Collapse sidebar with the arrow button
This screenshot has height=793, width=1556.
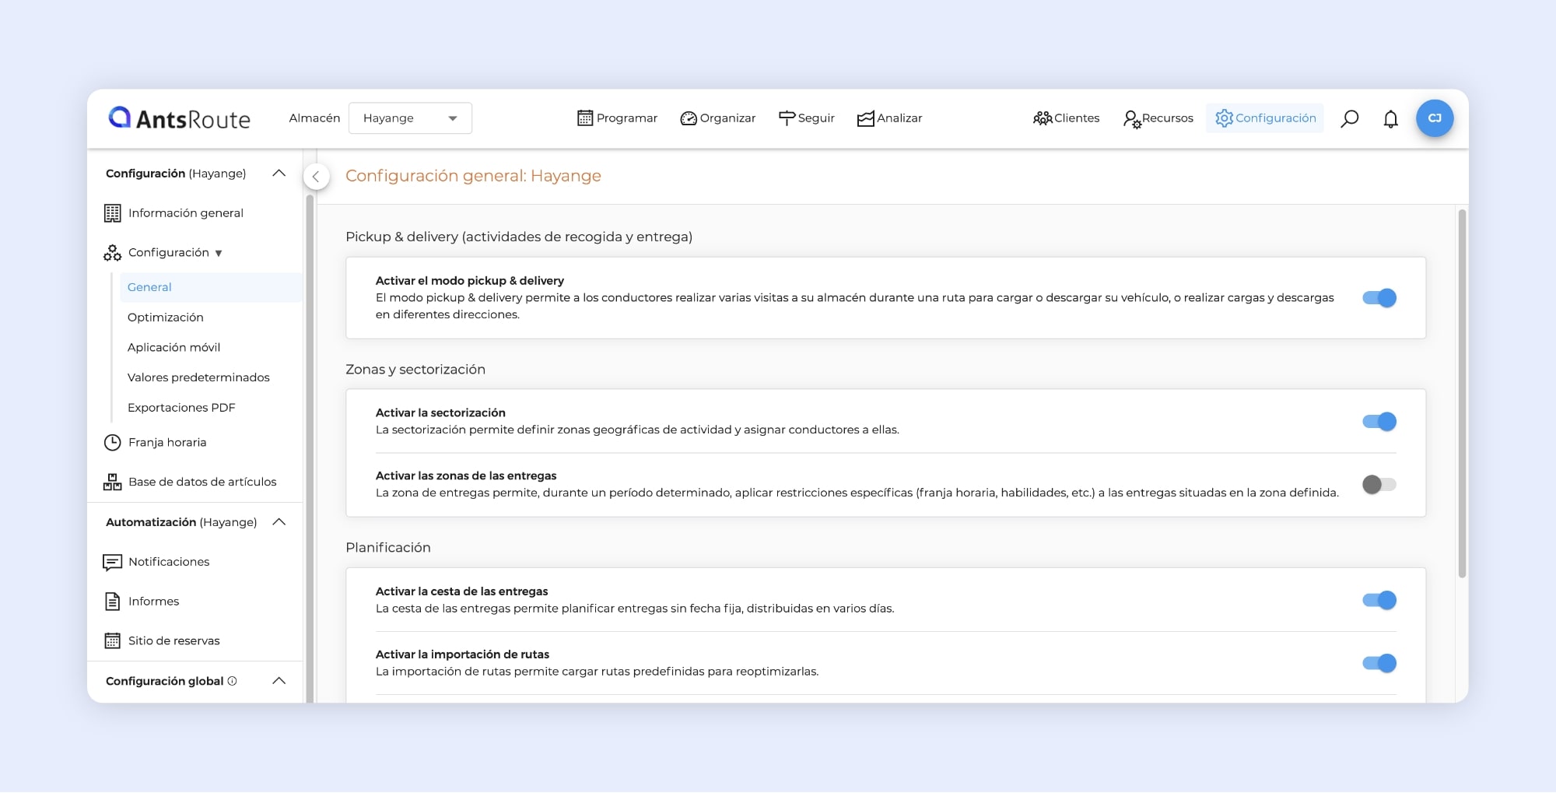316,177
